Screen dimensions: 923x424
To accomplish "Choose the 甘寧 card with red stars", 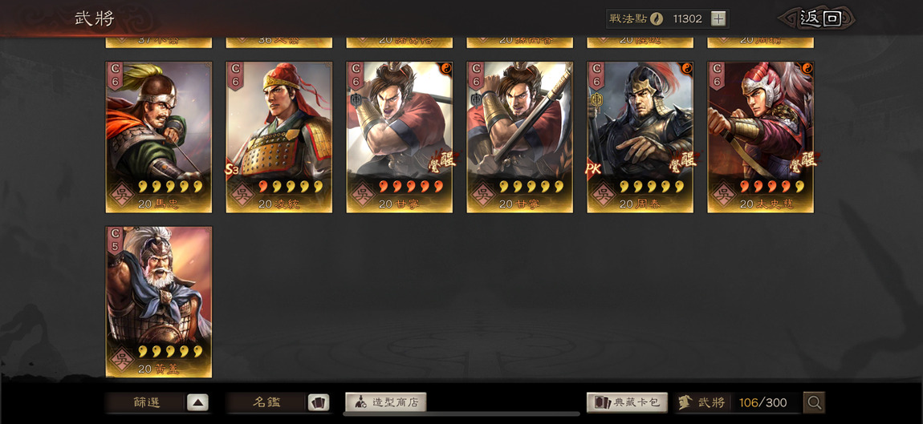I will pyautogui.click(x=399, y=137).
